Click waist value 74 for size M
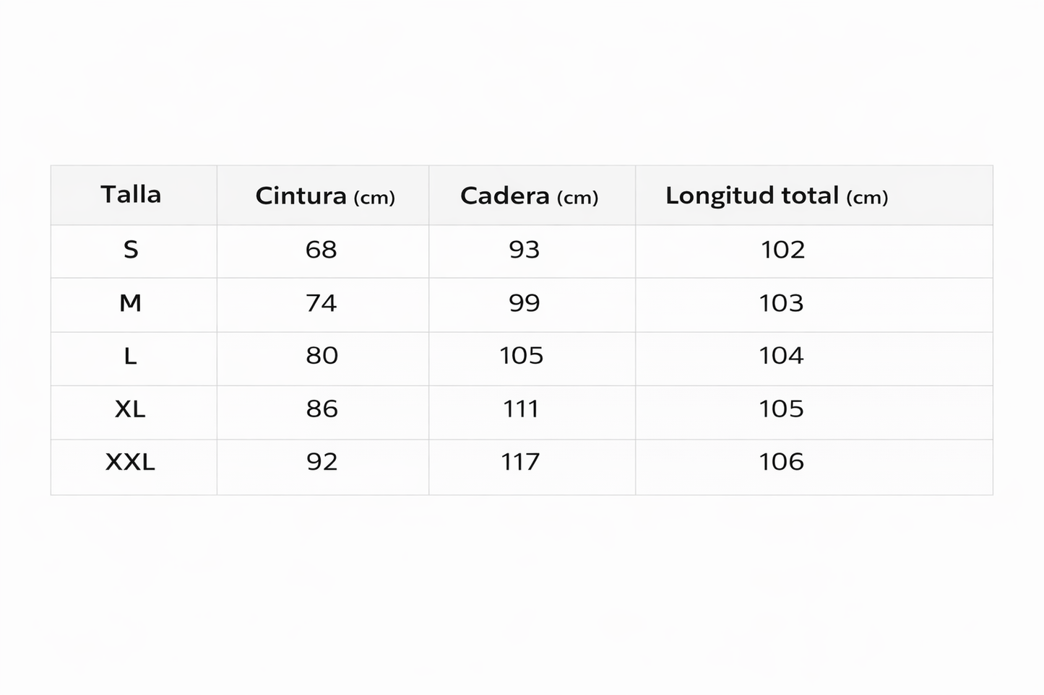 [322, 303]
